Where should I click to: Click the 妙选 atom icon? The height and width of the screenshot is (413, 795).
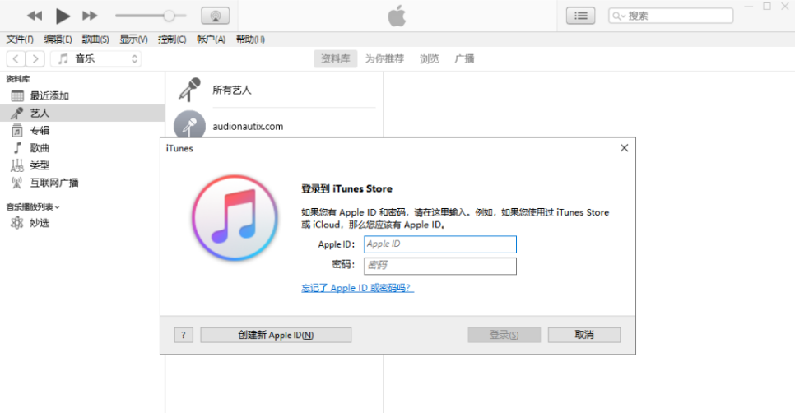tap(17, 223)
